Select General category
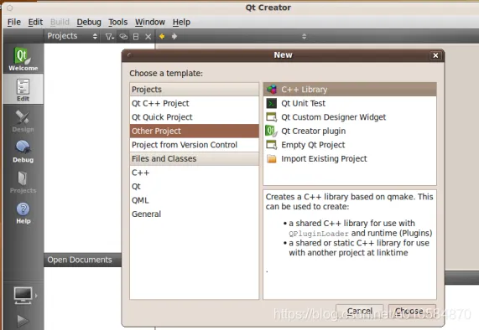 [195, 214]
